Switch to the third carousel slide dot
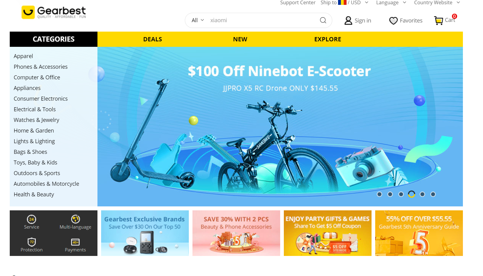Image resolution: width=483 pixels, height=276 pixels. tap(401, 194)
